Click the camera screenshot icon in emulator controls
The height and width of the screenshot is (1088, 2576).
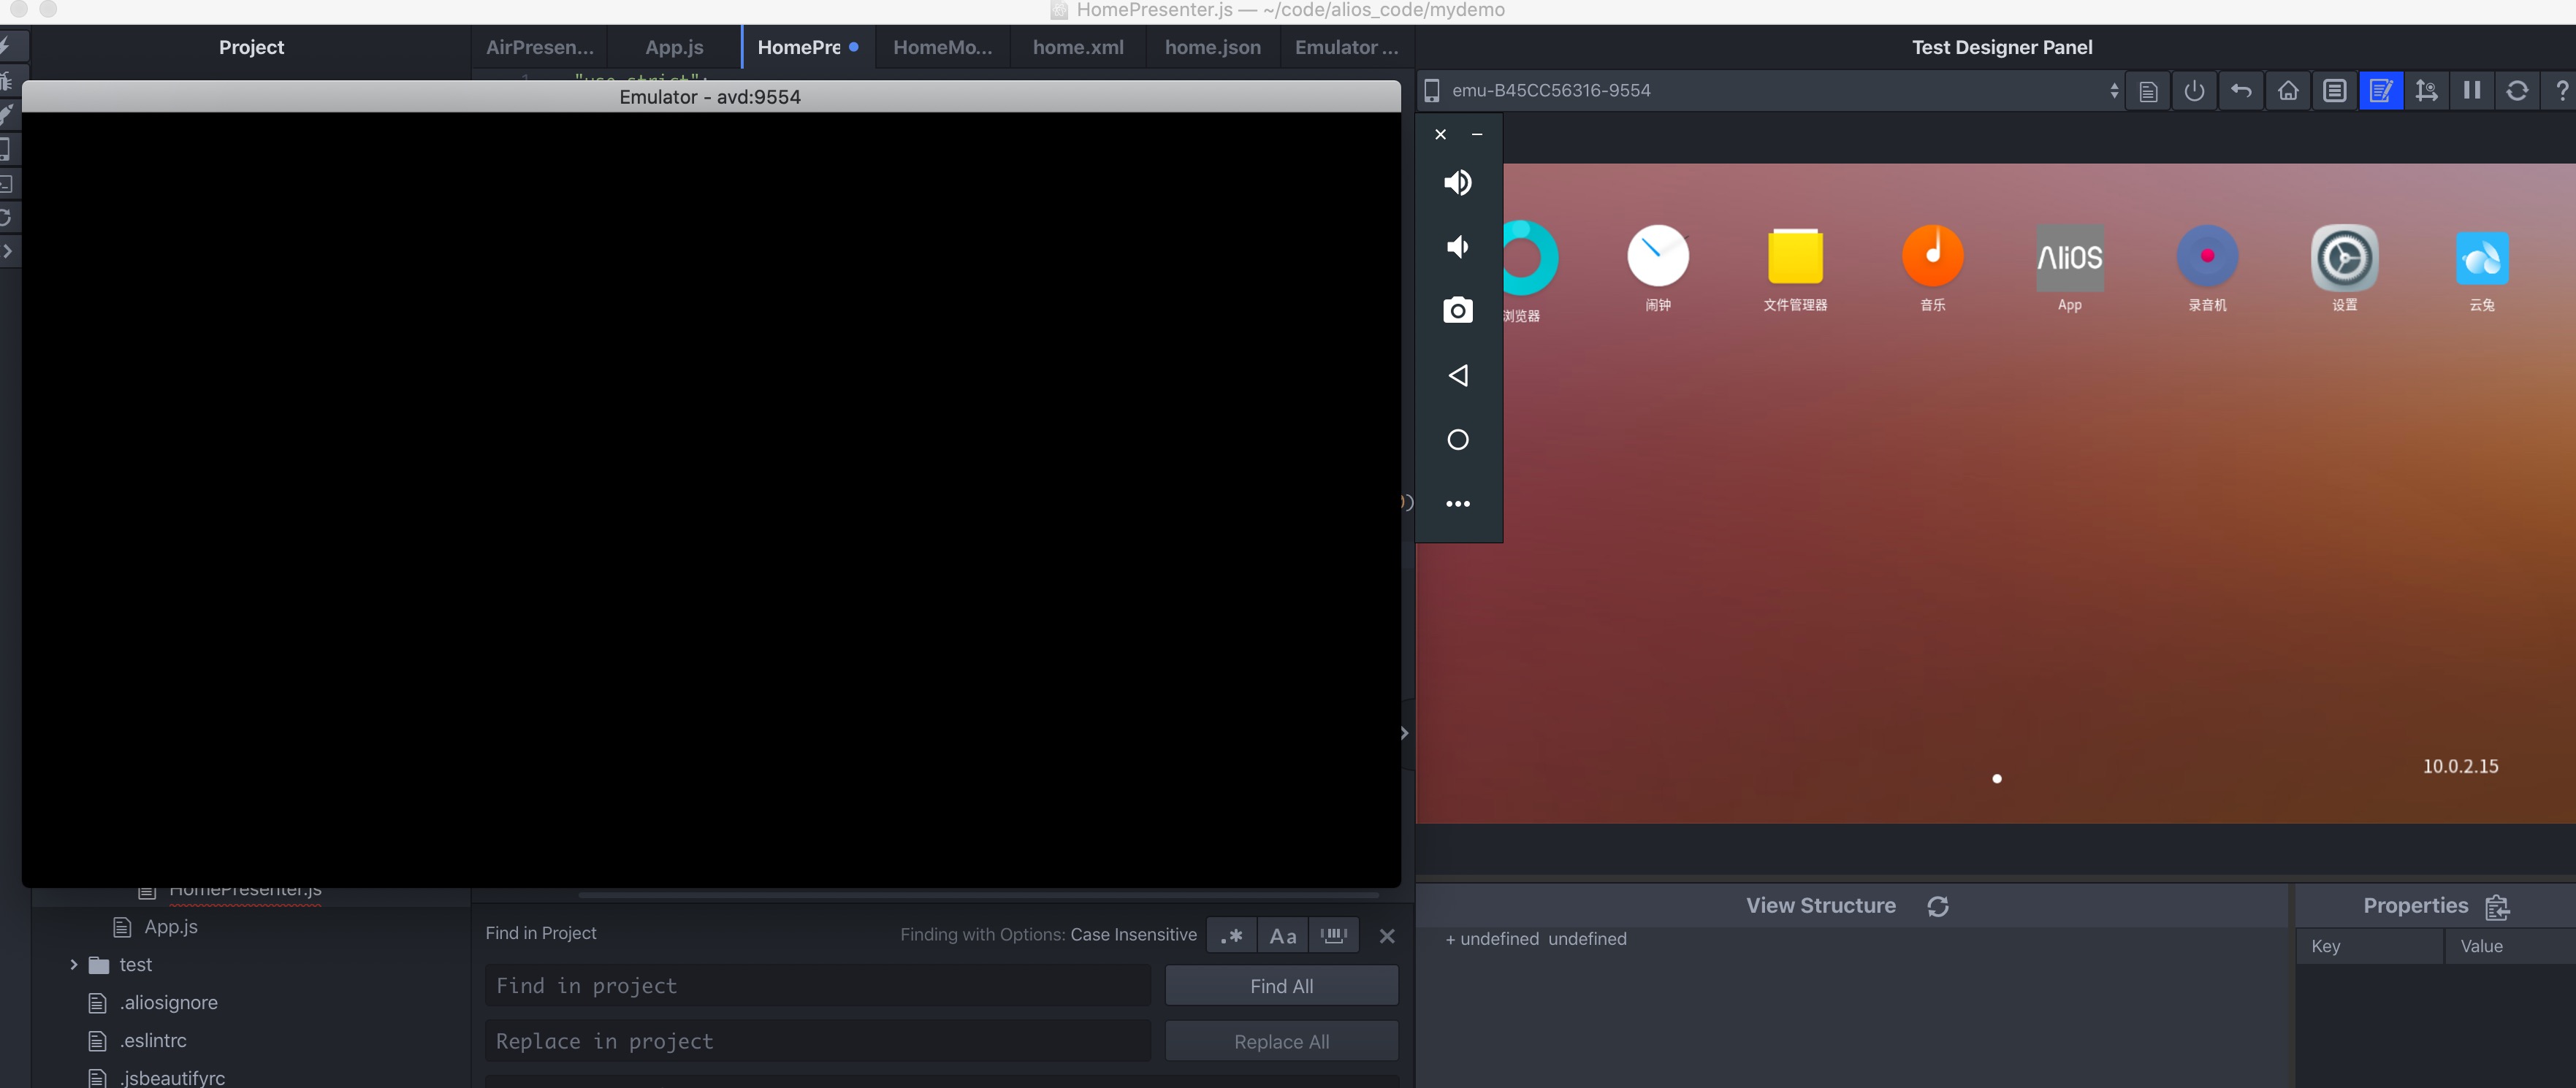pyautogui.click(x=1458, y=311)
